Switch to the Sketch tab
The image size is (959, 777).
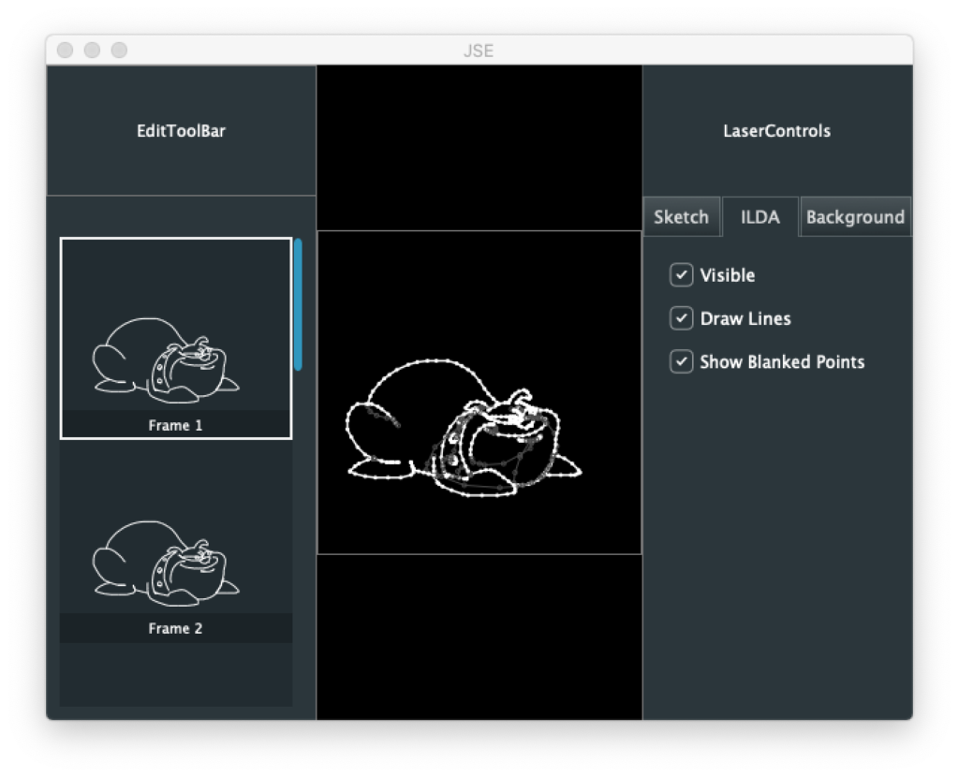[x=681, y=217]
